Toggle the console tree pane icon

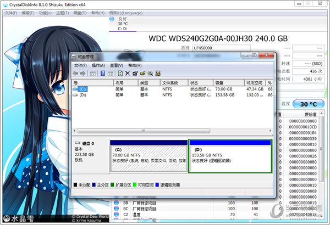point(93,74)
